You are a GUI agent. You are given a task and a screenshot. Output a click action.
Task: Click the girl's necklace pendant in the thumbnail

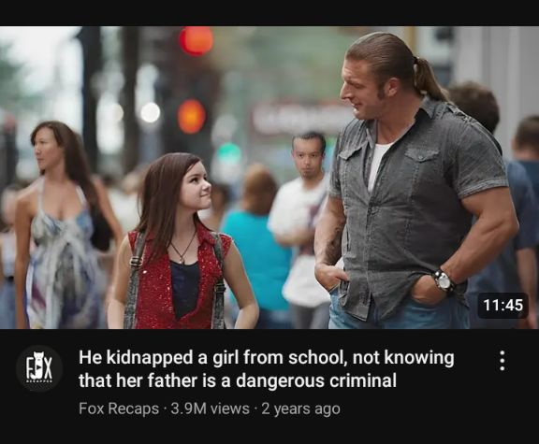[182, 260]
